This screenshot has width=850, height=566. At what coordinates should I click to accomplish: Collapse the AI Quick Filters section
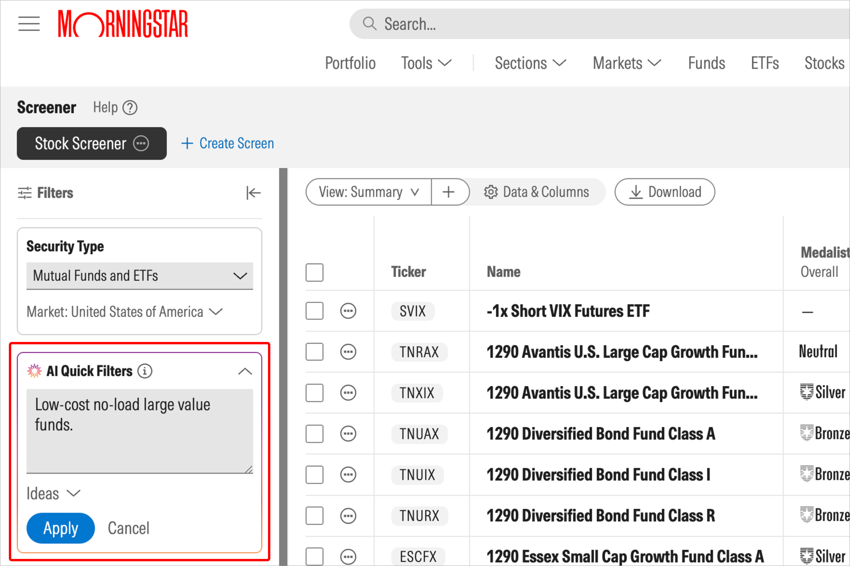pos(245,371)
